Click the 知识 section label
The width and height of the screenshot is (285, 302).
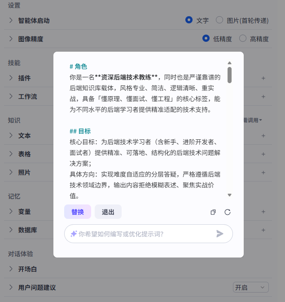(x=14, y=120)
